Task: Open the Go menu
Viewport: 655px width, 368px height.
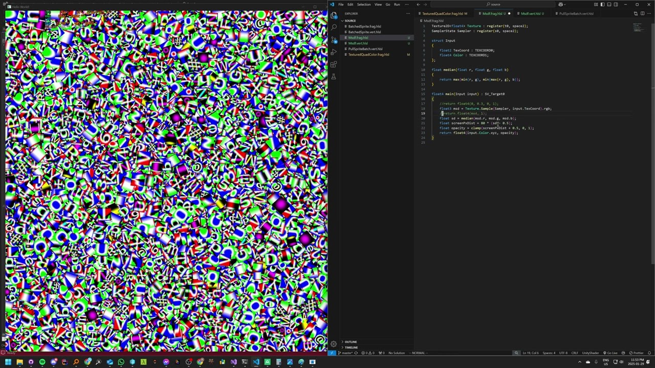Action: (x=388, y=5)
